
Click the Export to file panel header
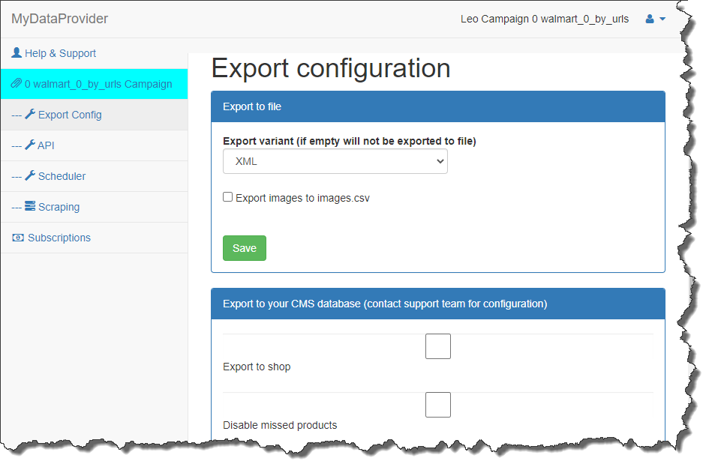(438, 106)
